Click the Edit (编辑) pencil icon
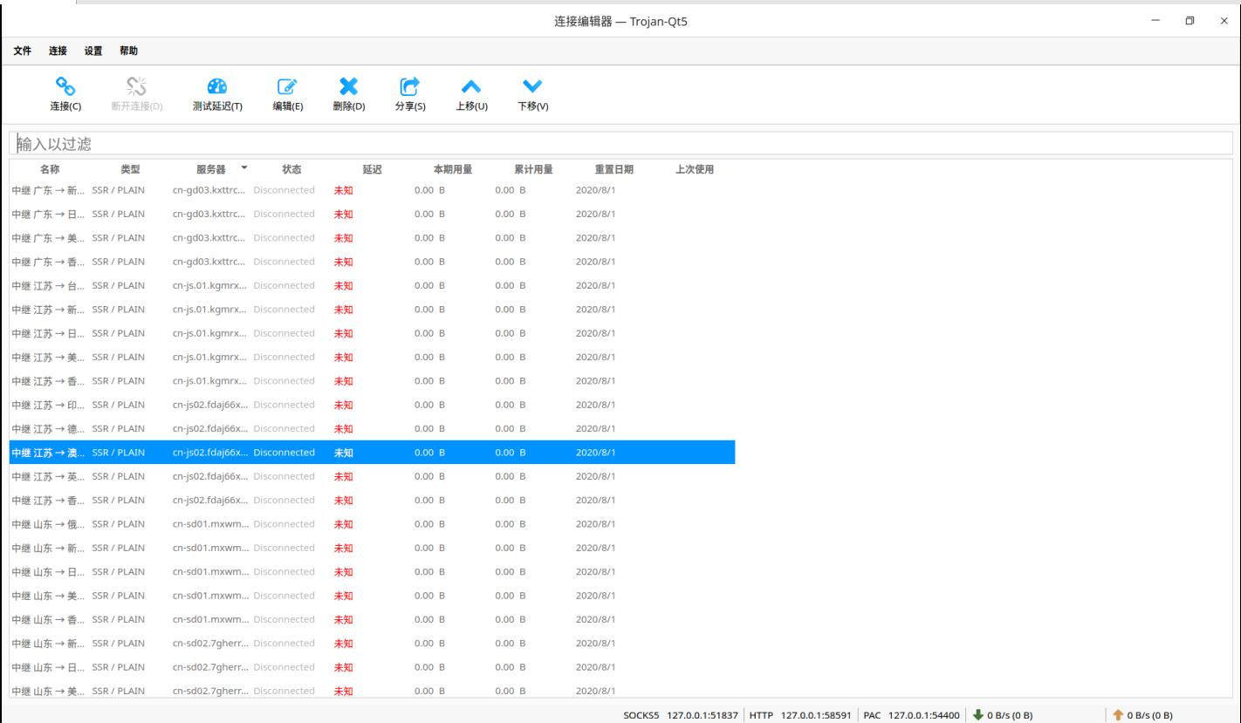1241x723 pixels. pos(287,86)
